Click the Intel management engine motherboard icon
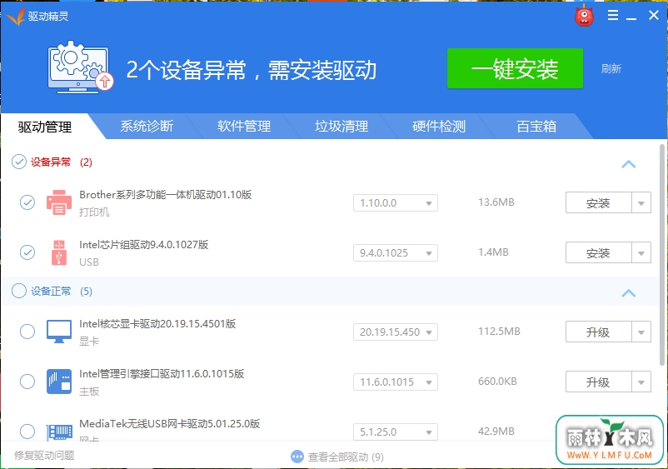This screenshot has width=668, height=469. point(59,382)
